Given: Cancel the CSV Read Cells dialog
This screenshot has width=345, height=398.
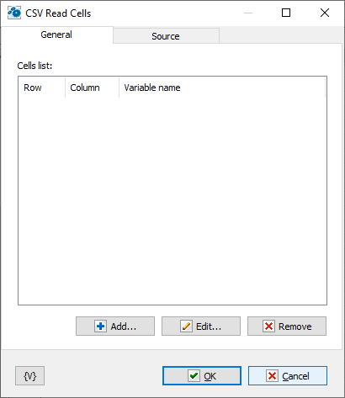Looking at the screenshot, I should (x=288, y=376).
